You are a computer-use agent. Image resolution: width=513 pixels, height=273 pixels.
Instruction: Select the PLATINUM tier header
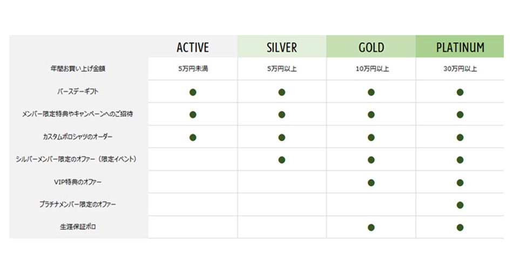coord(460,48)
